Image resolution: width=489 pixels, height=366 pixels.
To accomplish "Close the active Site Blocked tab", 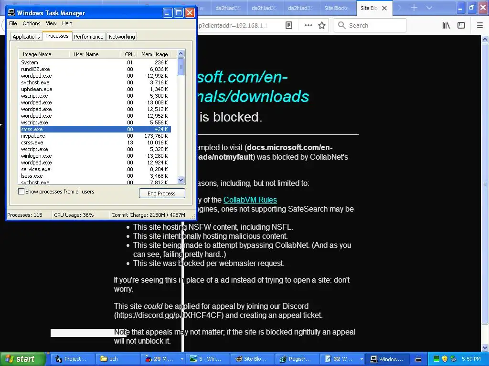I will [384, 8].
